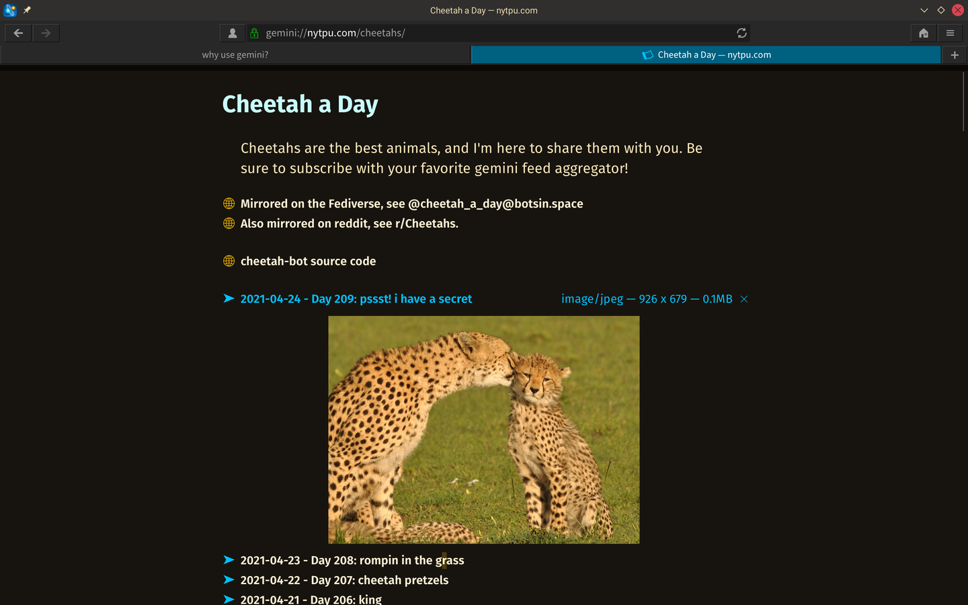
Task: Open a new tab with the plus button
Action: pos(955,55)
